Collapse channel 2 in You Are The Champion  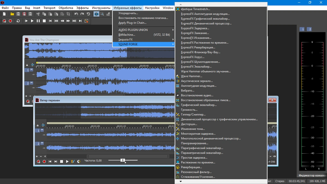point(31,83)
